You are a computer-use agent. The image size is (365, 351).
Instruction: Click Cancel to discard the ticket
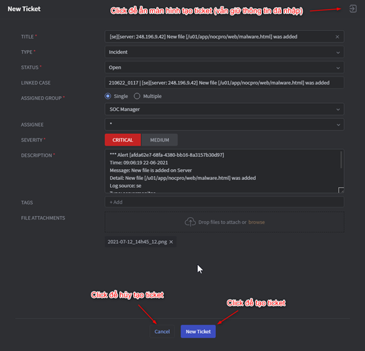pos(162,331)
